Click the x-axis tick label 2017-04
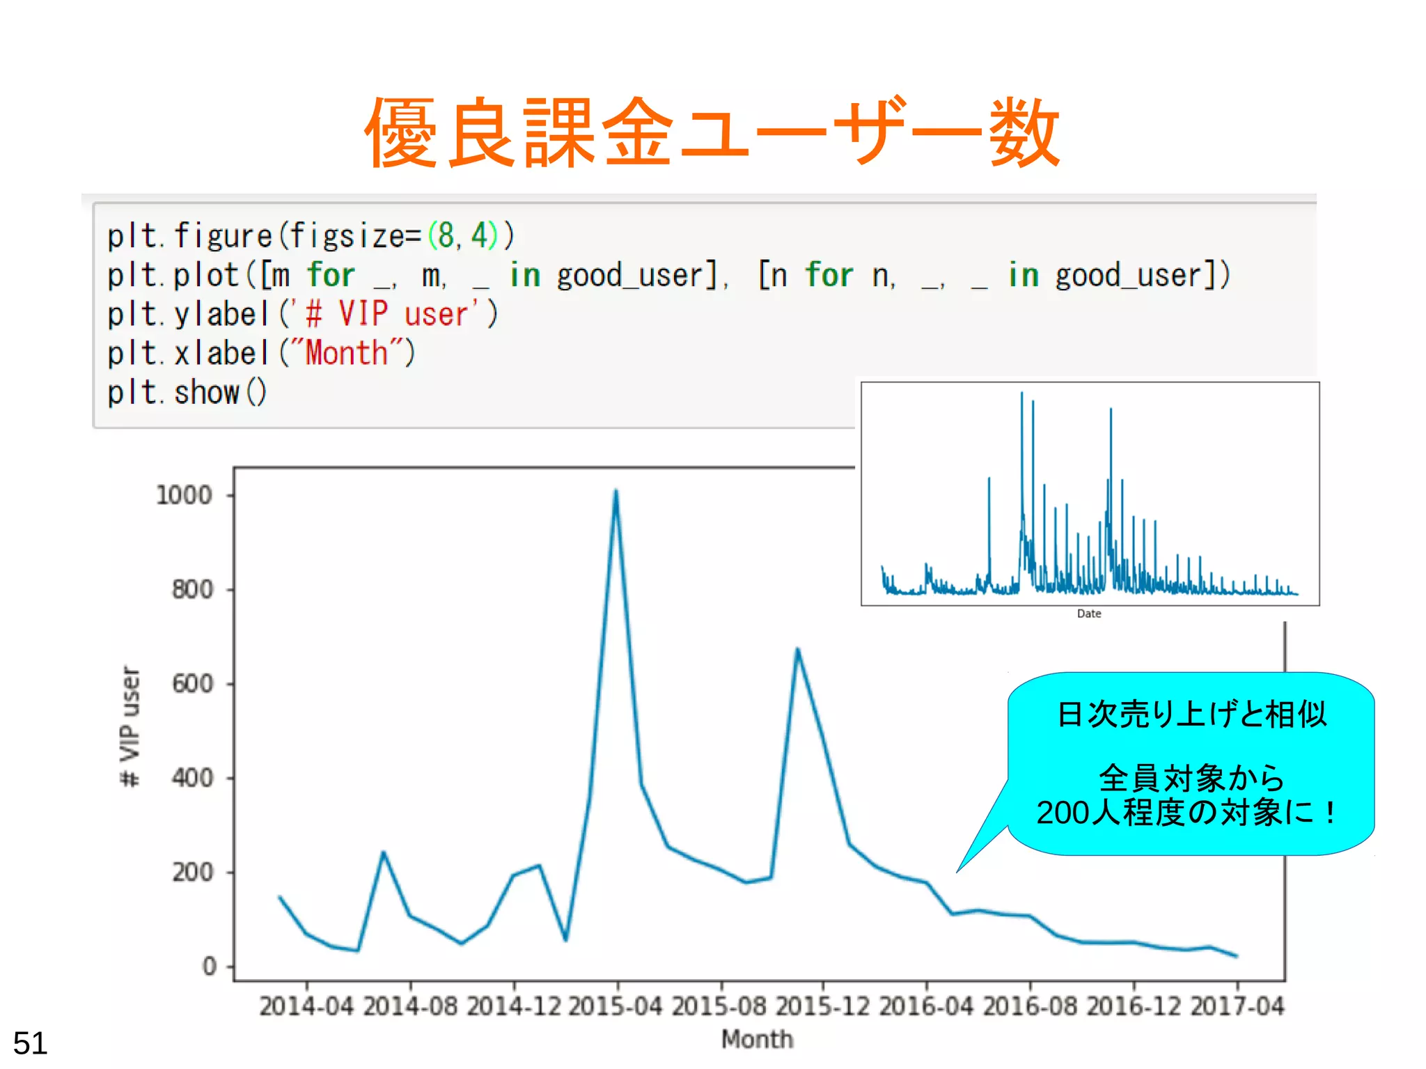Screen dimensions: 1426x1069 pyautogui.click(x=1237, y=1006)
